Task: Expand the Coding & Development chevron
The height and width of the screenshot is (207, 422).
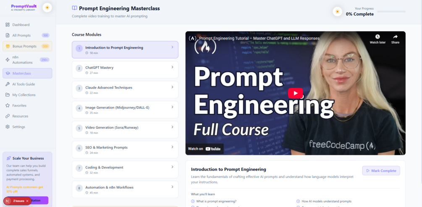Action: [x=172, y=167]
